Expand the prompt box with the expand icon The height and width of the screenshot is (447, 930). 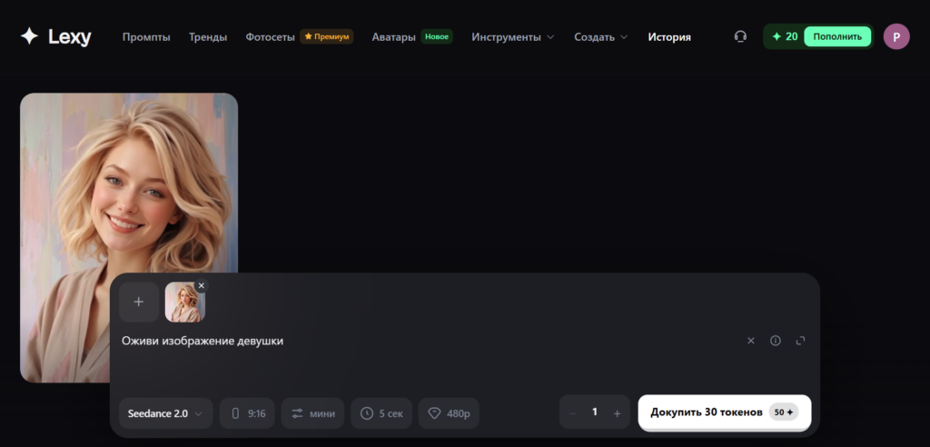800,341
